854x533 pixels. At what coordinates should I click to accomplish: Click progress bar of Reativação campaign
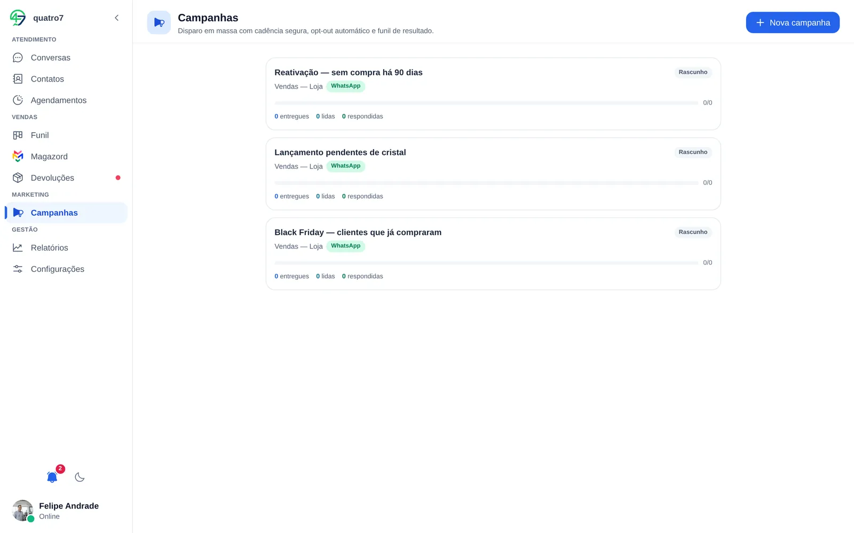tap(486, 103)
